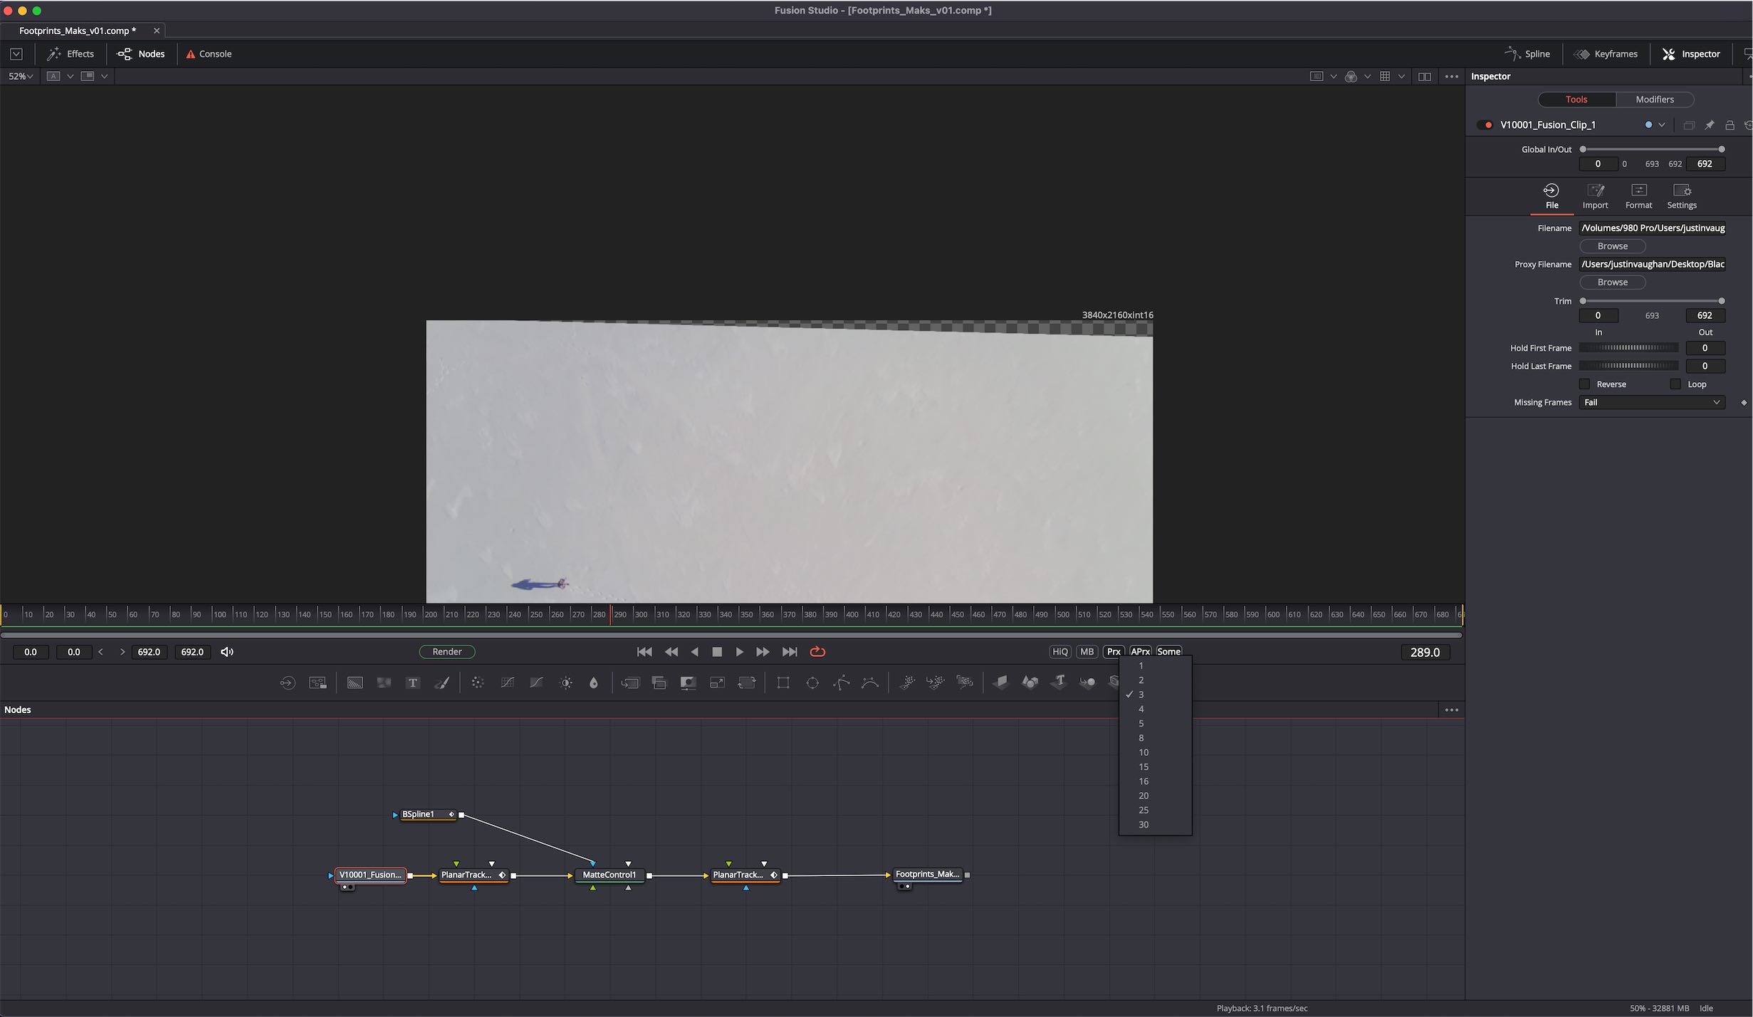Drag the Trim In/Out slider

[x=1650, y=300]
